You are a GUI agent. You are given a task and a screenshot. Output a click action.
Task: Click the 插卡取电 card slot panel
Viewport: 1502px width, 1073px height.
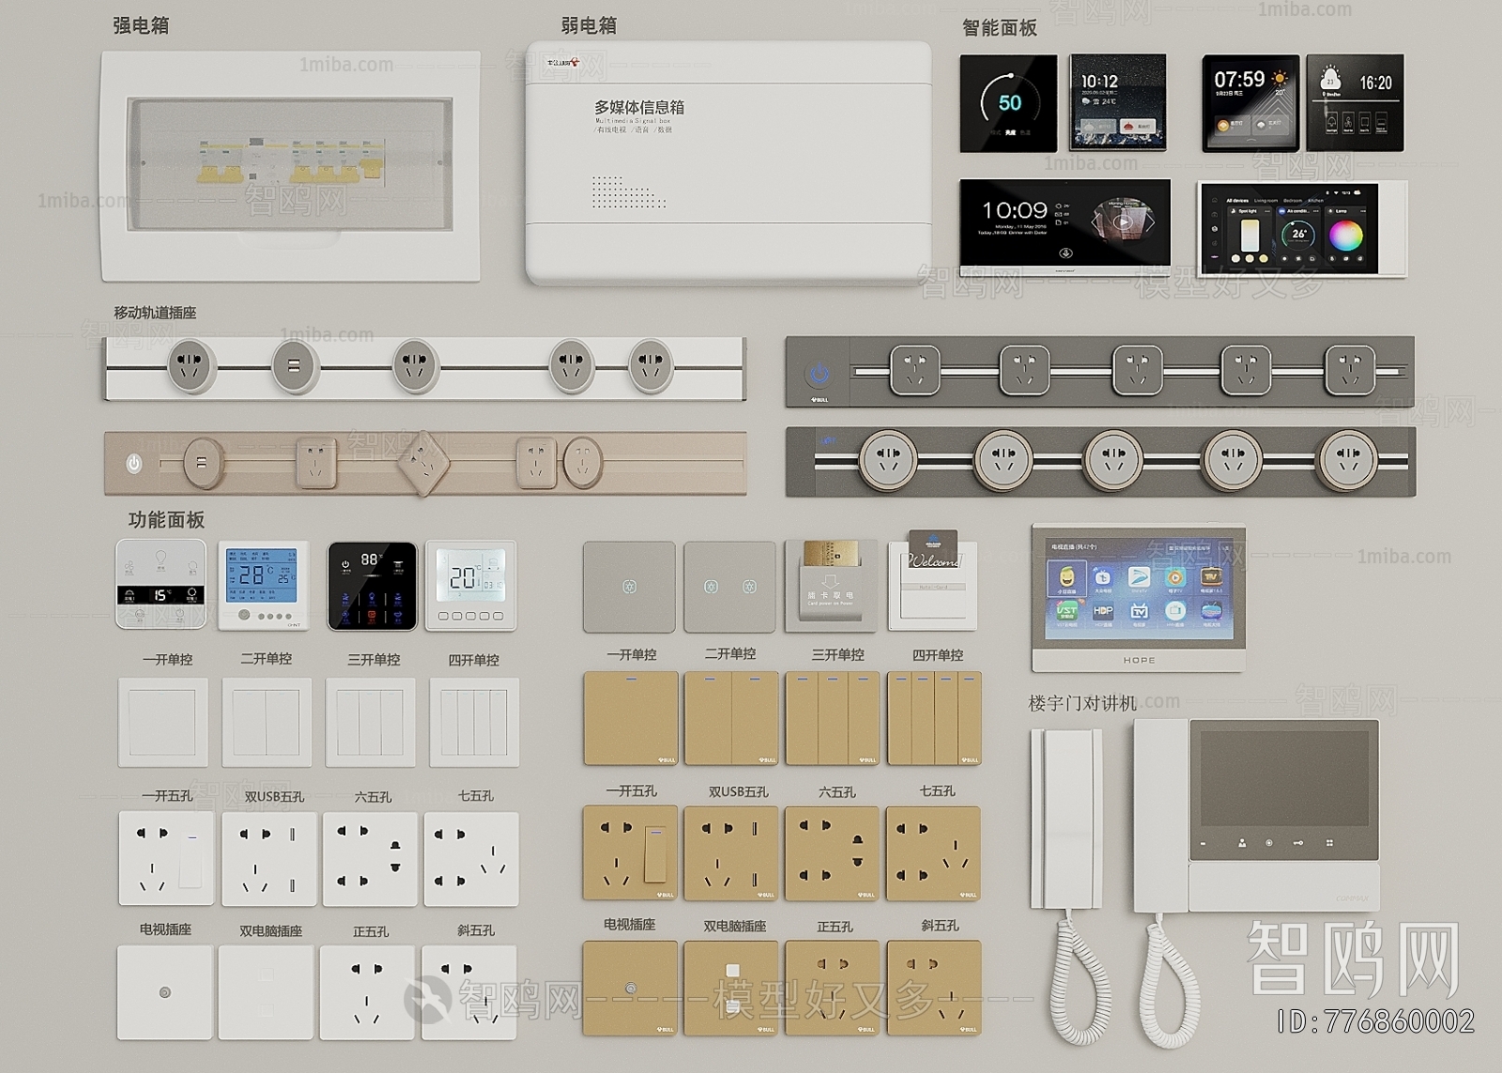point(832,585)
